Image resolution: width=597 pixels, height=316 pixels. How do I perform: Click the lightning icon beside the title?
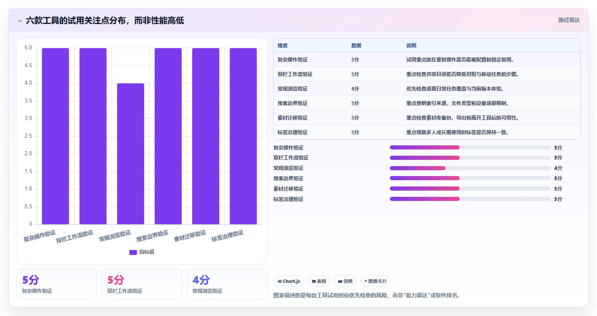[20, 21]
